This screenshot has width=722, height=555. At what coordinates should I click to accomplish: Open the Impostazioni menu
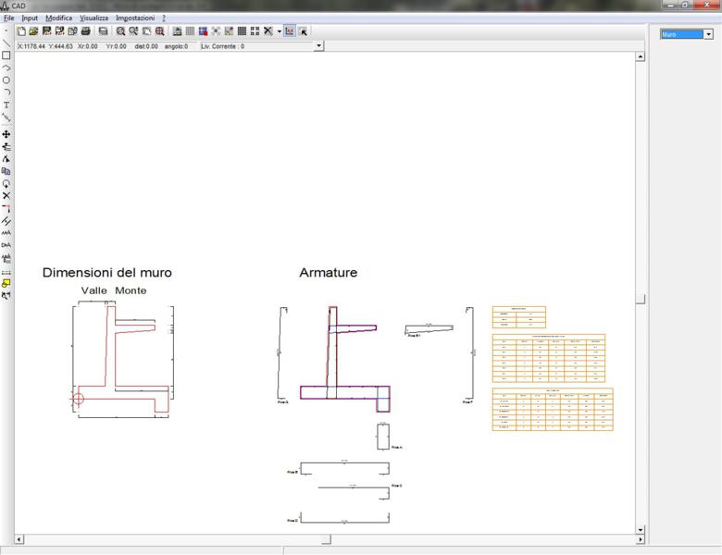[x=135, y=18]
